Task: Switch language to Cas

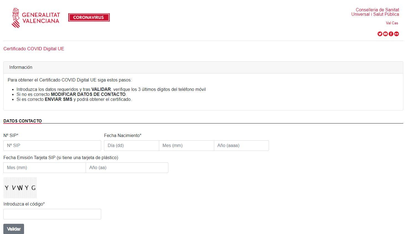Action: (x=395, y=23)
